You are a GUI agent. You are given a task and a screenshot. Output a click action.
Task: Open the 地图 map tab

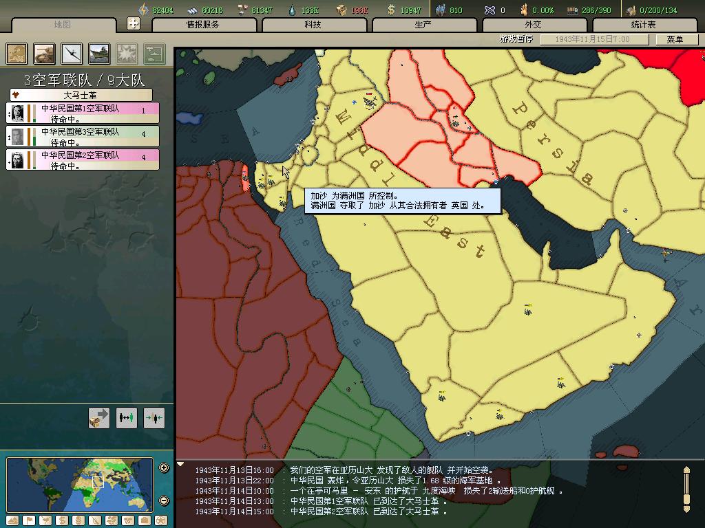(x=63, y=25)
